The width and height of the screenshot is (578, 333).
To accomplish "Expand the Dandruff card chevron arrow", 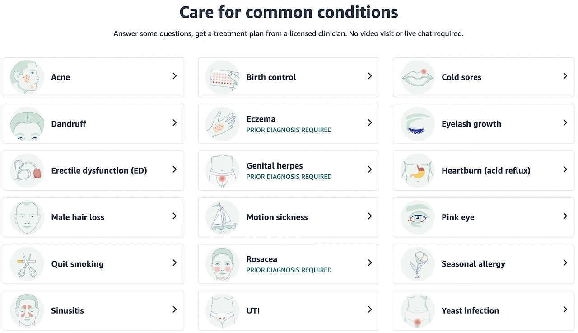I will tap(174, 123).
